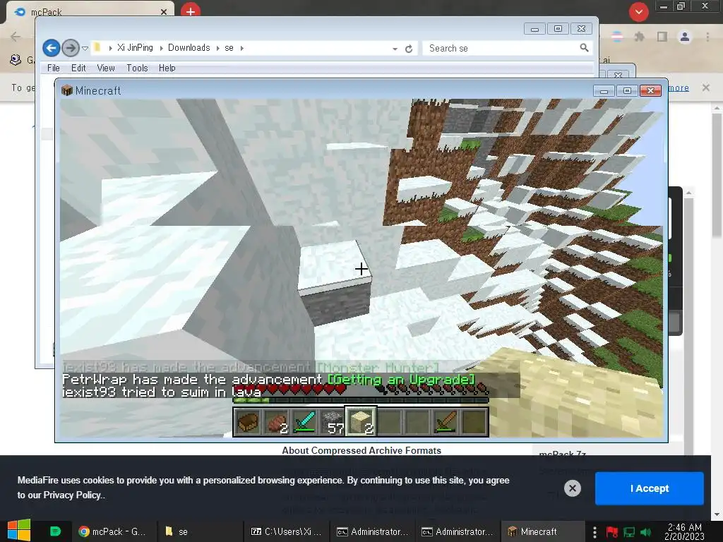The image size is (723, 542).
Task: Expand address bar previous locations dropdown
Action: tap(395, 49)
